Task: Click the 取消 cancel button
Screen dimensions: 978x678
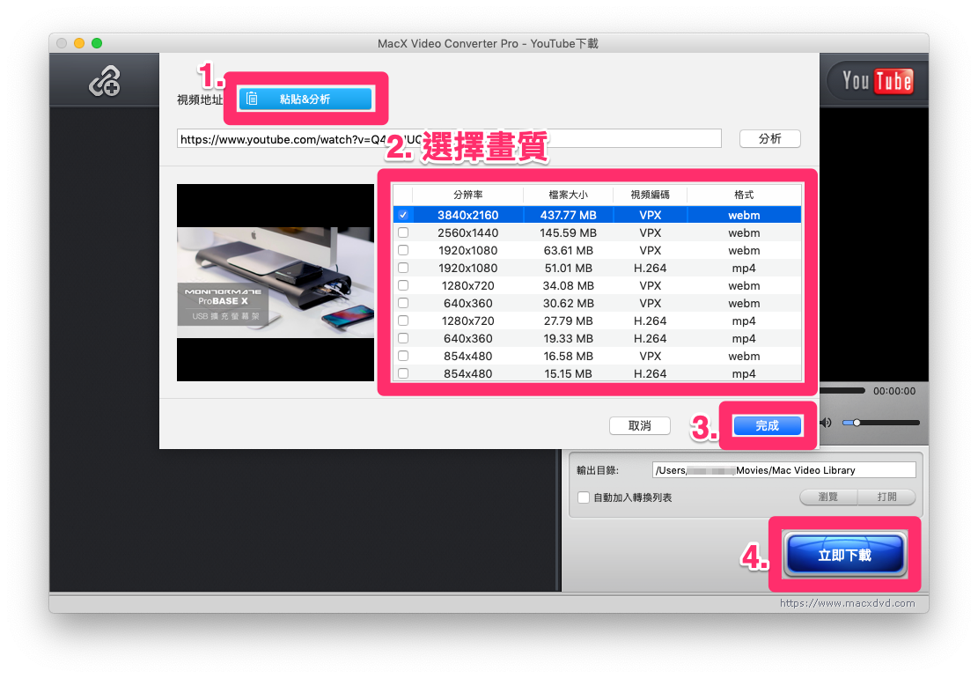Action: pyautogui.click(x=639, y=425)
